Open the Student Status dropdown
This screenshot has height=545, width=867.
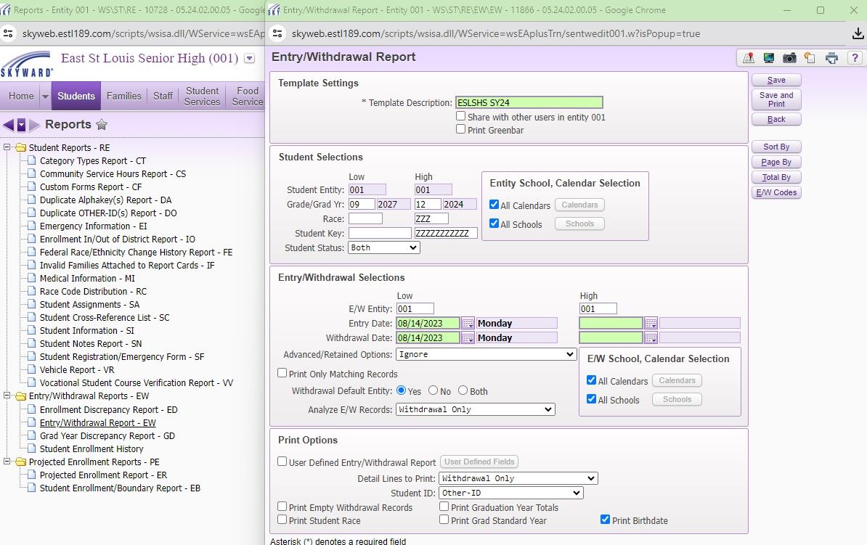[384, 247]
